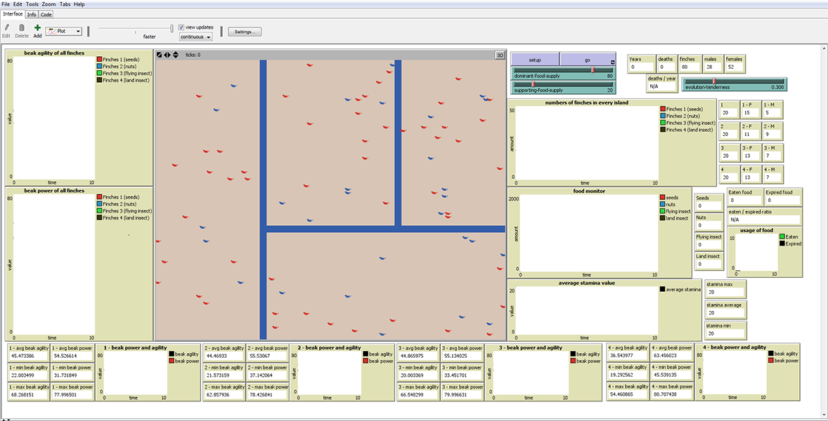This screenshot has height=421, width=828.
Task: Open the Settings... dialog button
Action: pos(245,32)
